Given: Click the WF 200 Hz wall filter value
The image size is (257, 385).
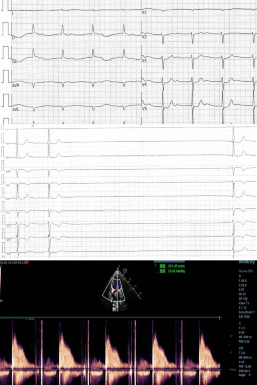Looking at the screenshot, I should [245, 337].
